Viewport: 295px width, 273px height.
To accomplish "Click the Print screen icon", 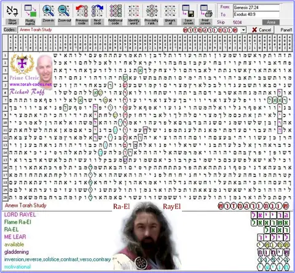I will click(206, 11).
